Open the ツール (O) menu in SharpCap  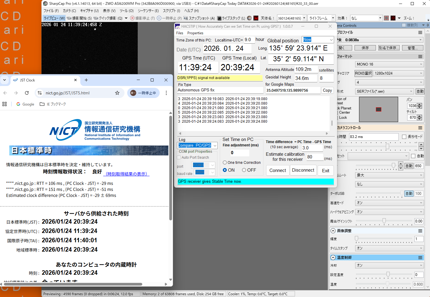[x=126, y=11]
